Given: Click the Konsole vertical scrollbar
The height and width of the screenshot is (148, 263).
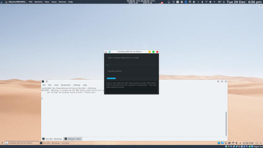Looking at the screenshot, I should pos(226,124).
